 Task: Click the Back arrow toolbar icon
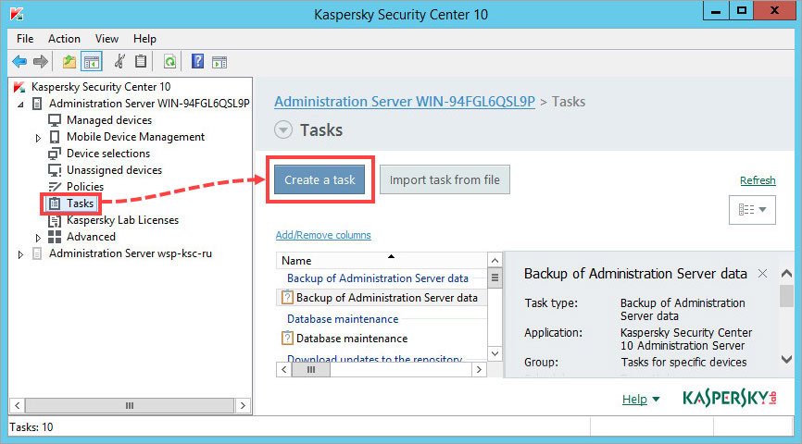click(x=19, y=62)
